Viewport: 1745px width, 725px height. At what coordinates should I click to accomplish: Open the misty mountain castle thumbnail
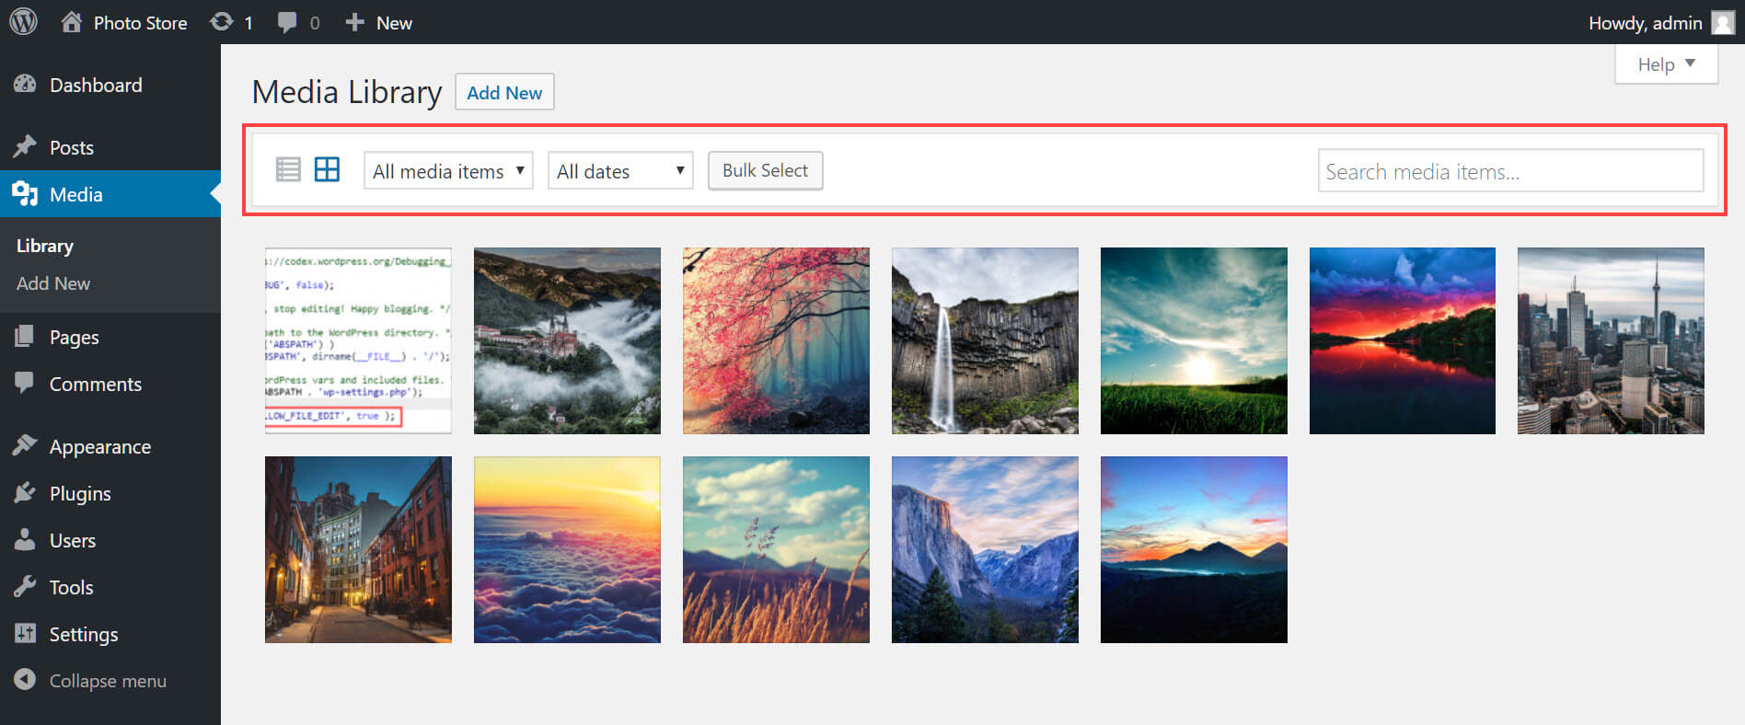(x=567, y=340)
